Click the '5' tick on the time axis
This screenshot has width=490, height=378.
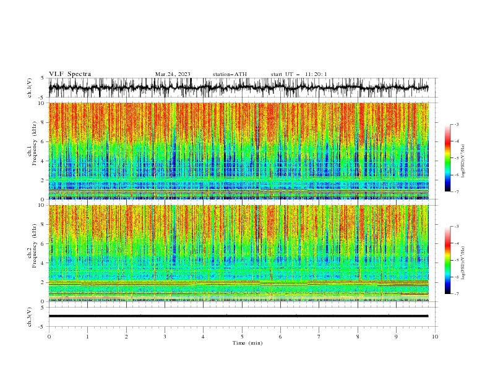[242, 337]
